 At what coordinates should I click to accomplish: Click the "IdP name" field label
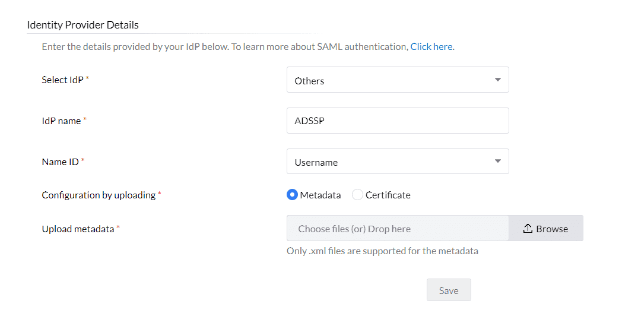61,120
